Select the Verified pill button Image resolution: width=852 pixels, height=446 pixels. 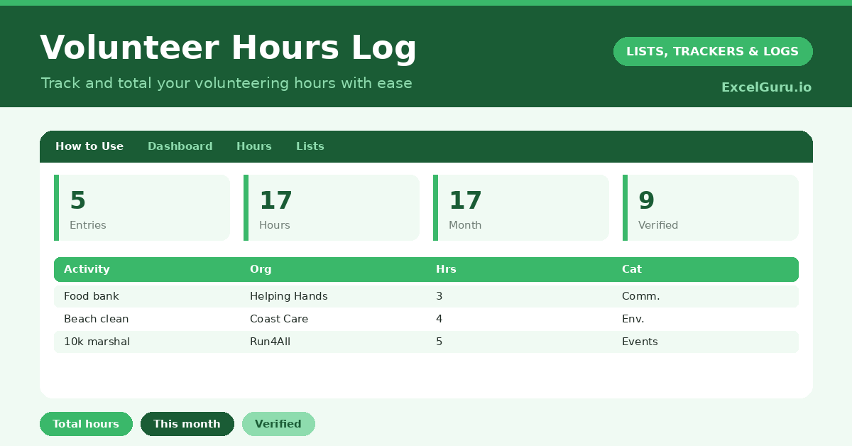tap(278, 424)
